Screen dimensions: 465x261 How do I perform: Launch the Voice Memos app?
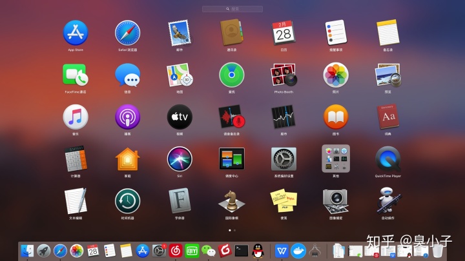click(x=232, y=117)
